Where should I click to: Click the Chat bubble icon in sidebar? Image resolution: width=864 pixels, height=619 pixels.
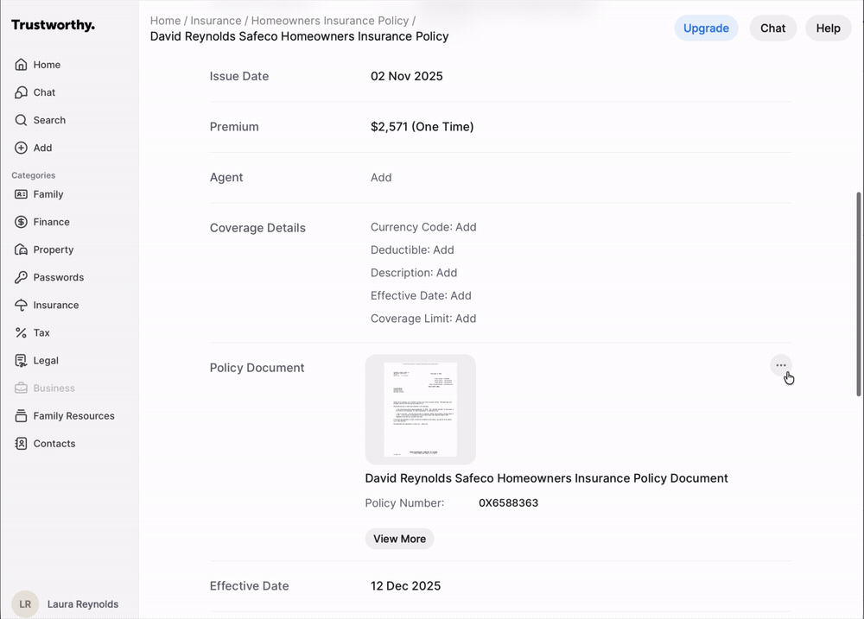pos(21,92)
